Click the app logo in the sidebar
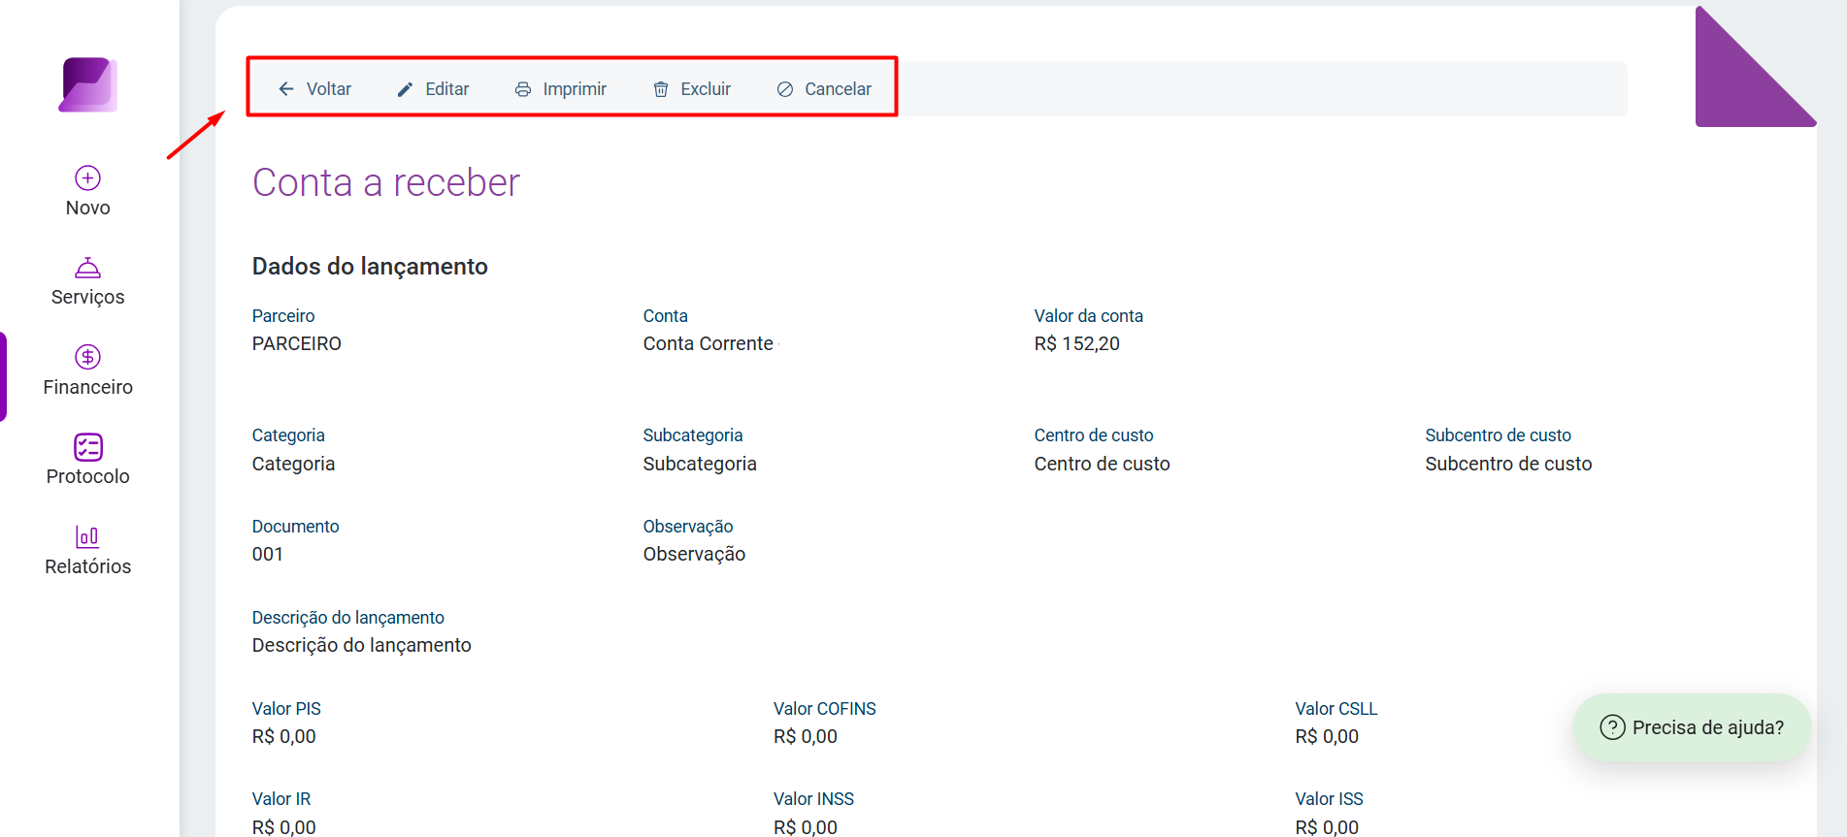 click(88, 84)
